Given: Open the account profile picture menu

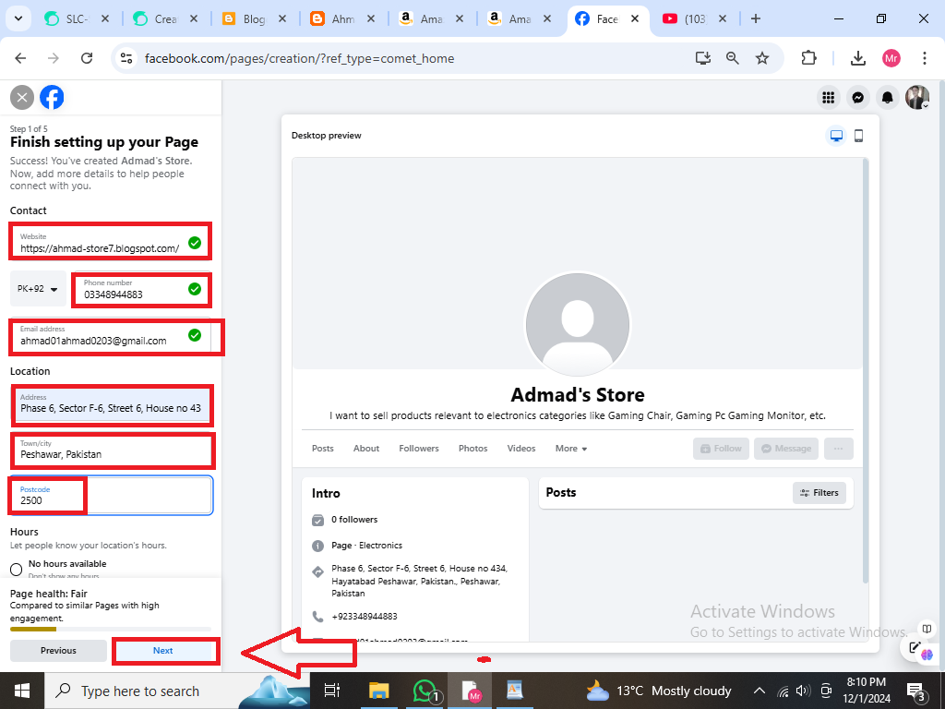Looking at the screenshot, I should pyautogui.click(x=917, y=98).
